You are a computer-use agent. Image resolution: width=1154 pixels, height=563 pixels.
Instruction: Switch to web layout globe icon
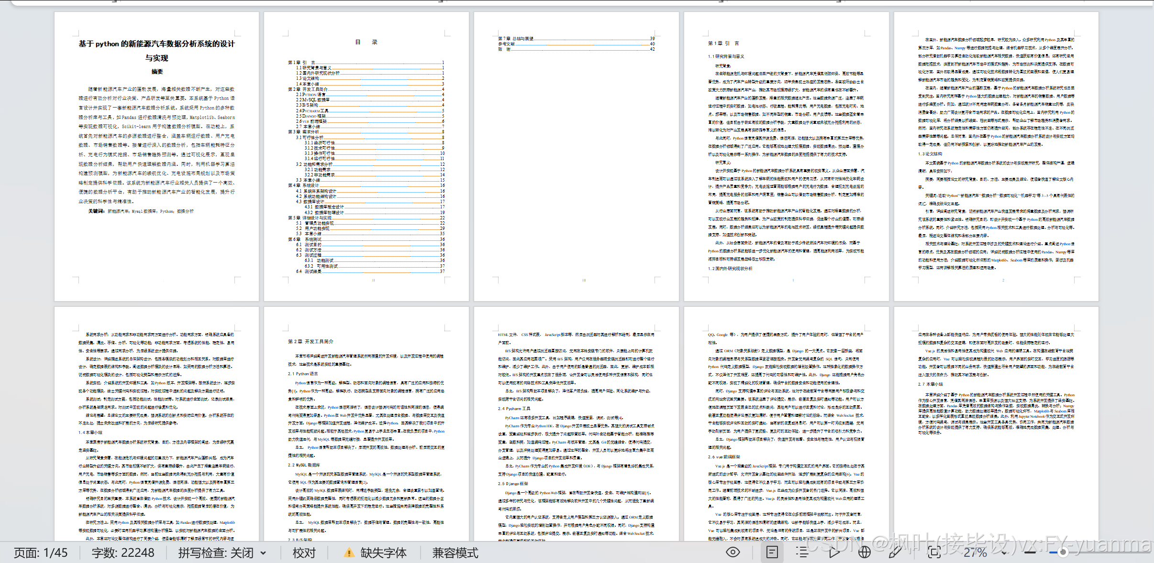864,552
